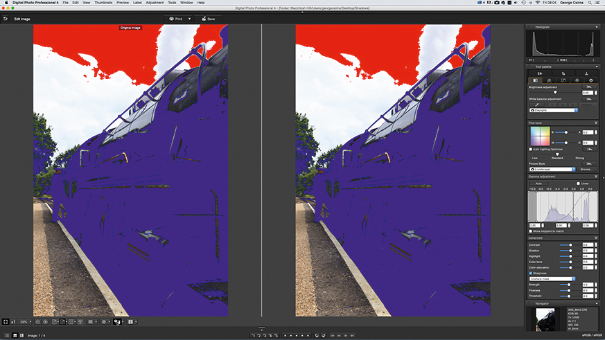
Task: Click the Navigator preview thumbnail
Action: pos(545,319)
